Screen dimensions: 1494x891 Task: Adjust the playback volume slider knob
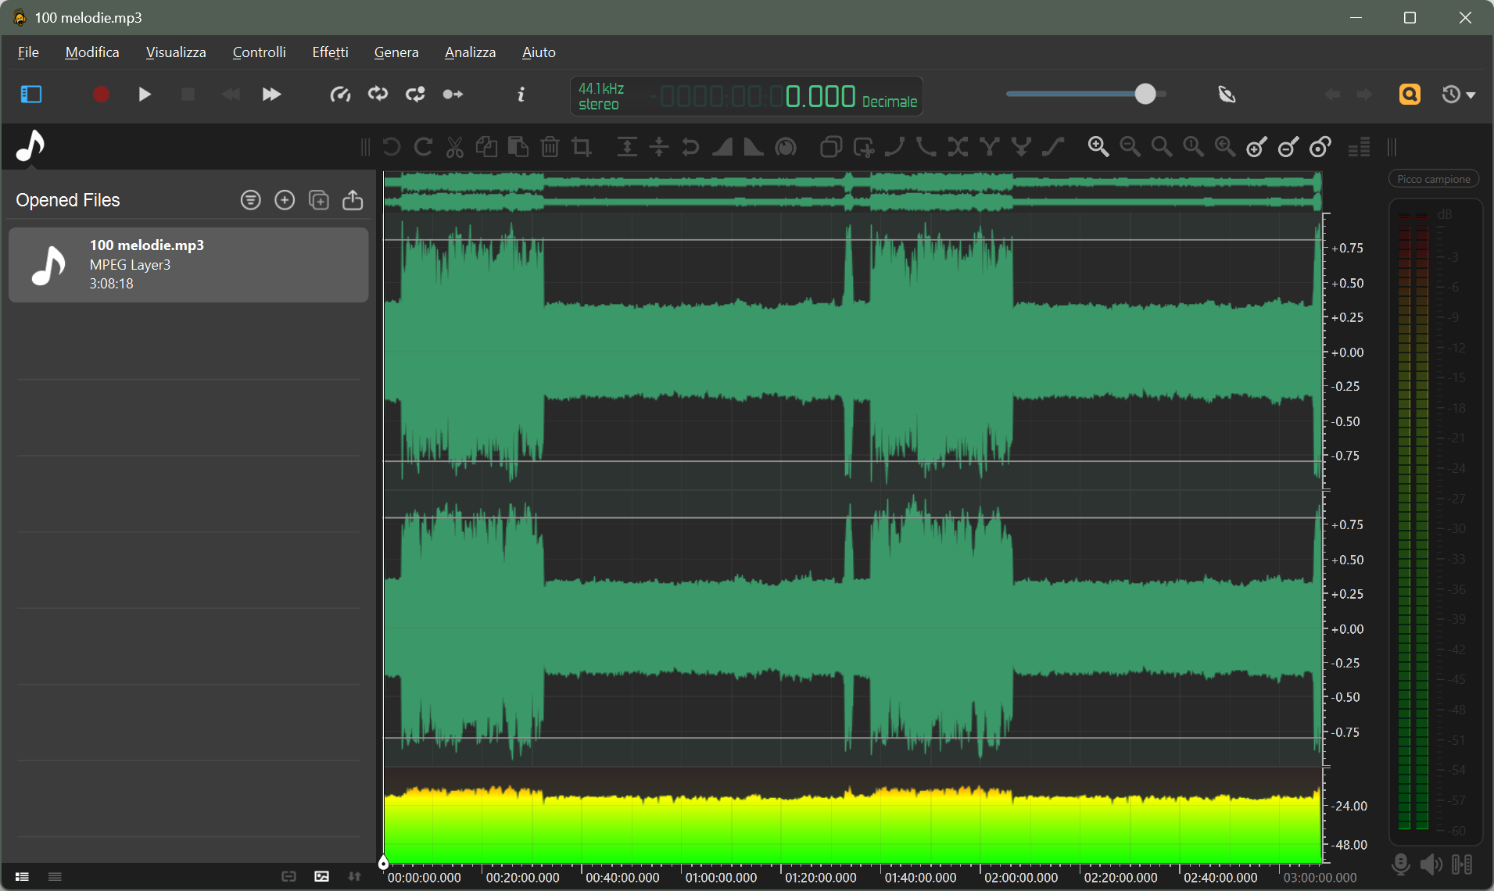tap(1145, 94)
